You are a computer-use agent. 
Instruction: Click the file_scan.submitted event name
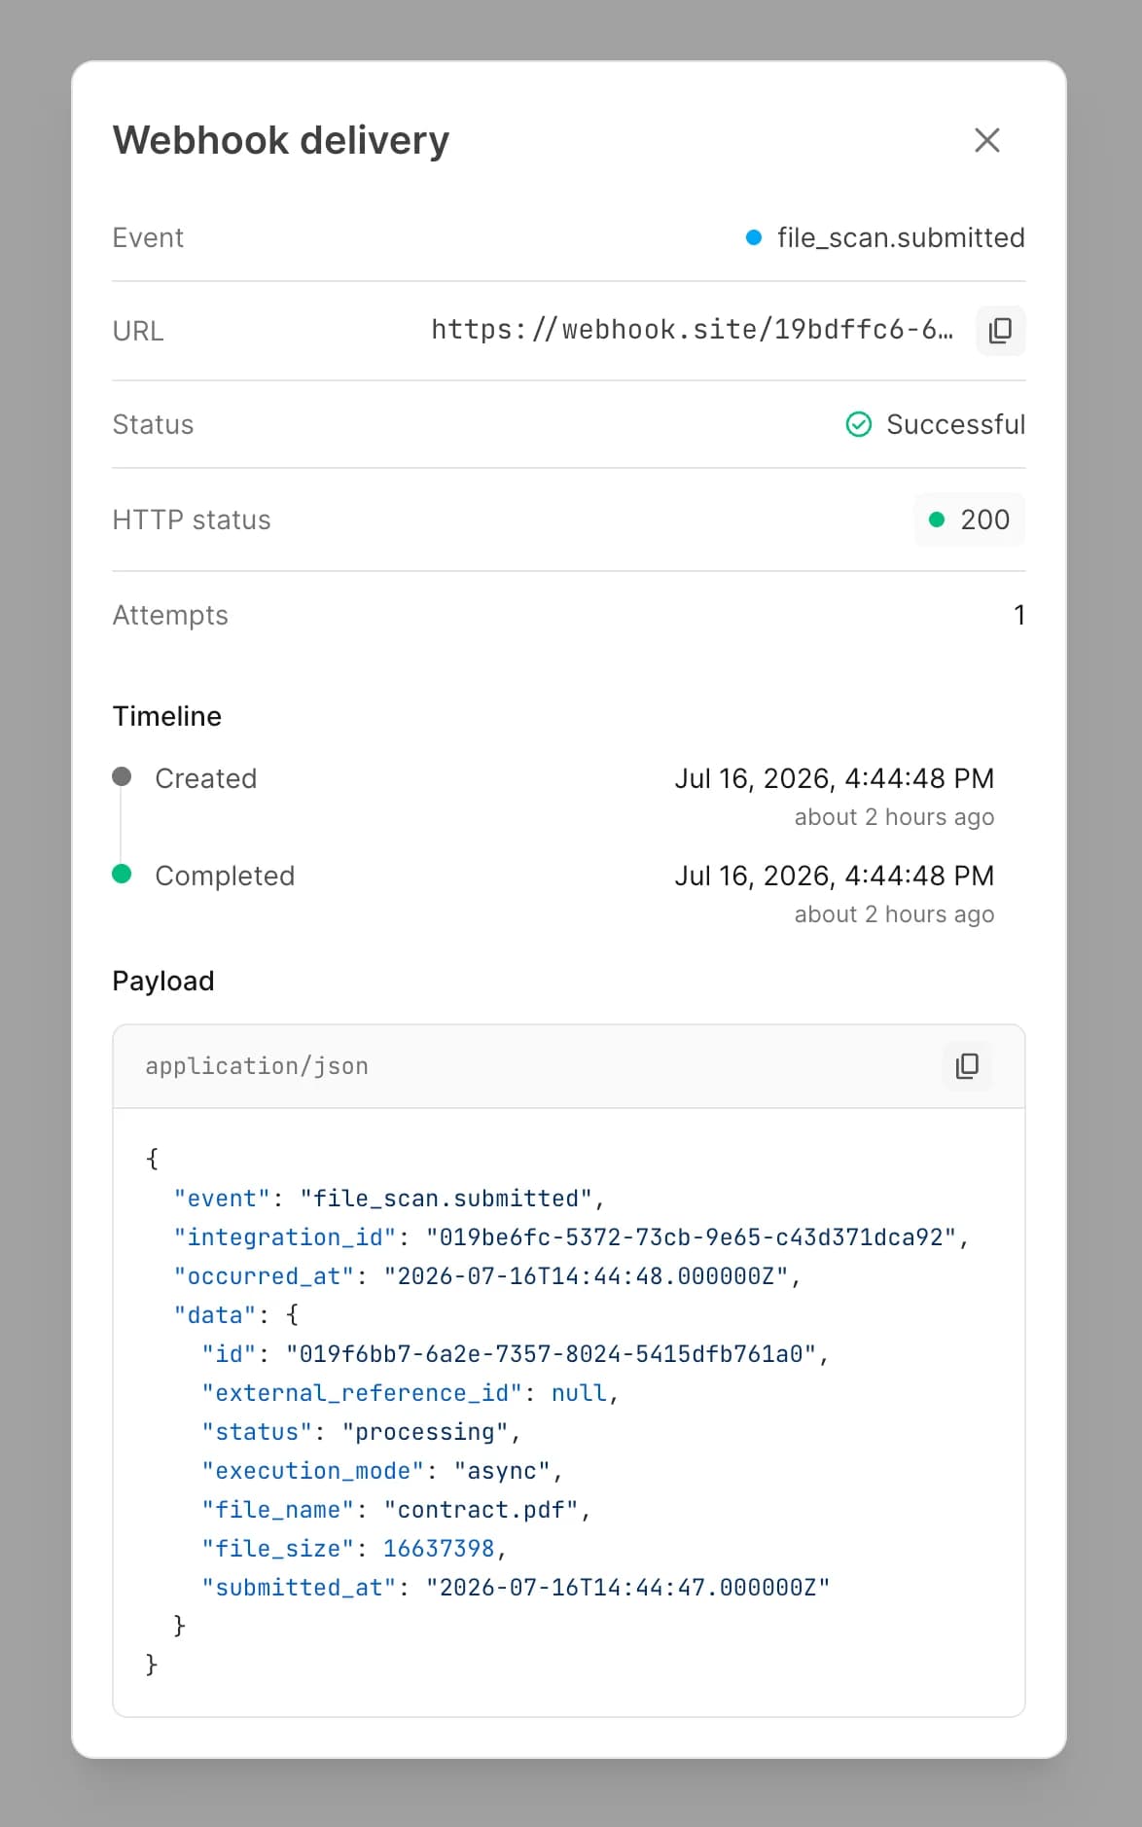coord(901,237)
